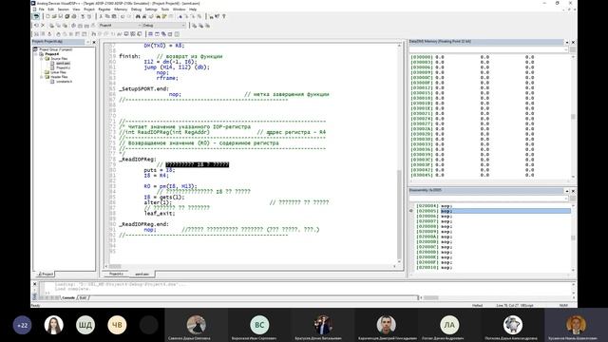Select the Build output tab
Screen dimensions: 608x342
83,297
